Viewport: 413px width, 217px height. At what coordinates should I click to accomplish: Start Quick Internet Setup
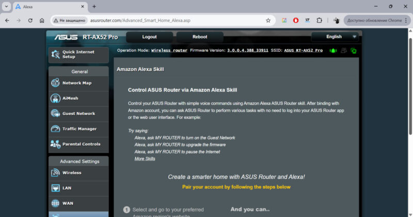(x=78, y=55)
